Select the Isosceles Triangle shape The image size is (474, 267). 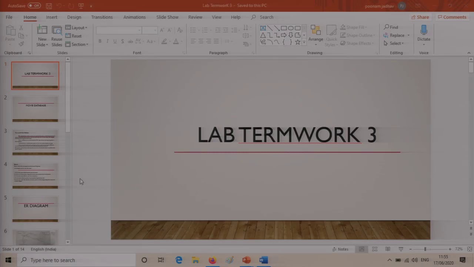pyautogui.click(x=263, y=35)
